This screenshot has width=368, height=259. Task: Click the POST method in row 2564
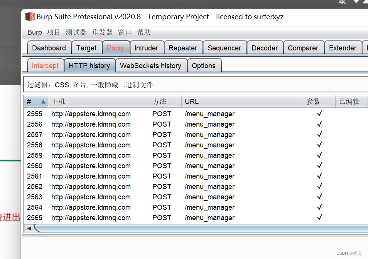(162, 207)
